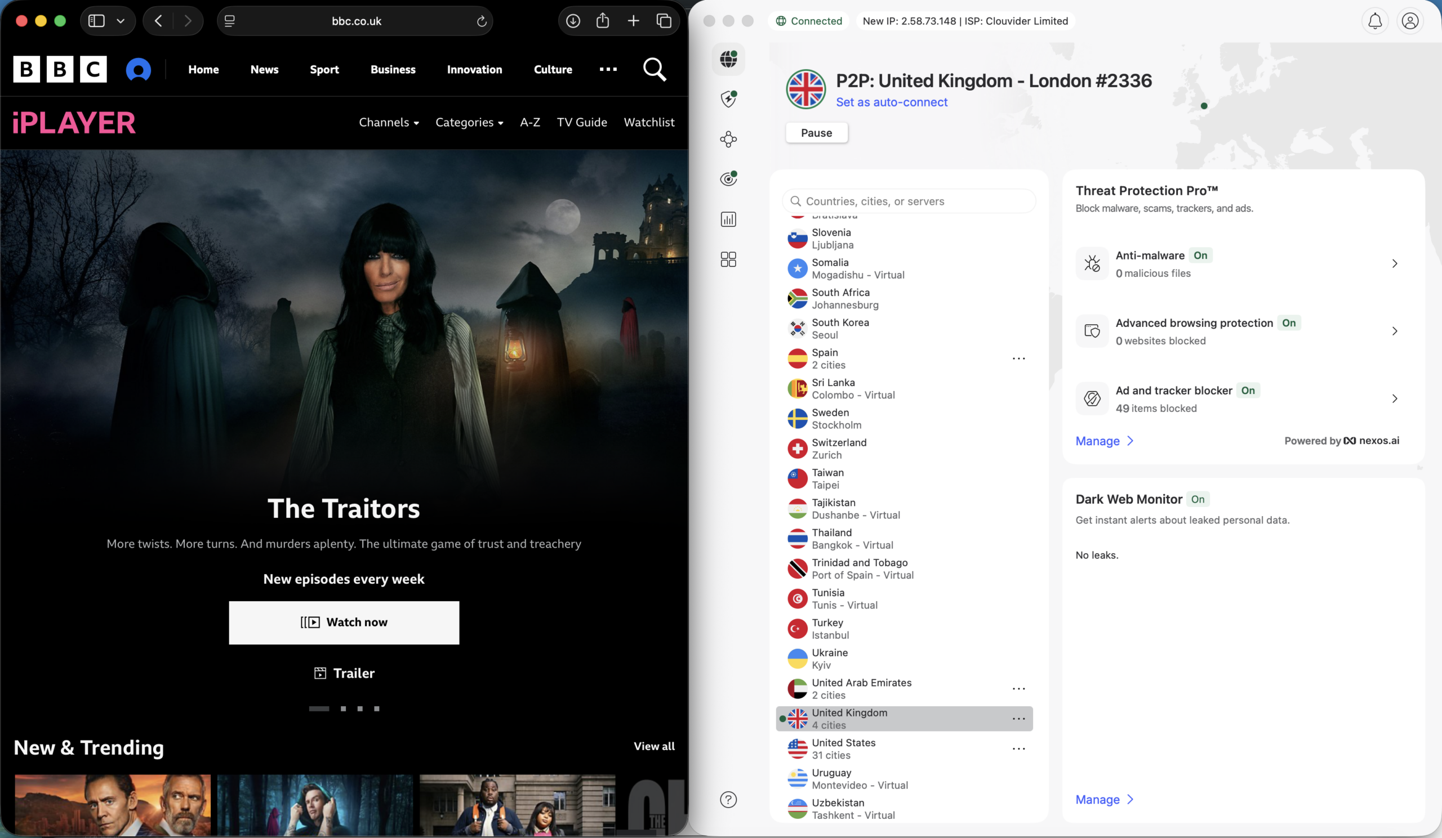Screen dimensions: 1442x838
Task: Open the Meshnet icon in NordVPN sidebar
Action: 728,139
